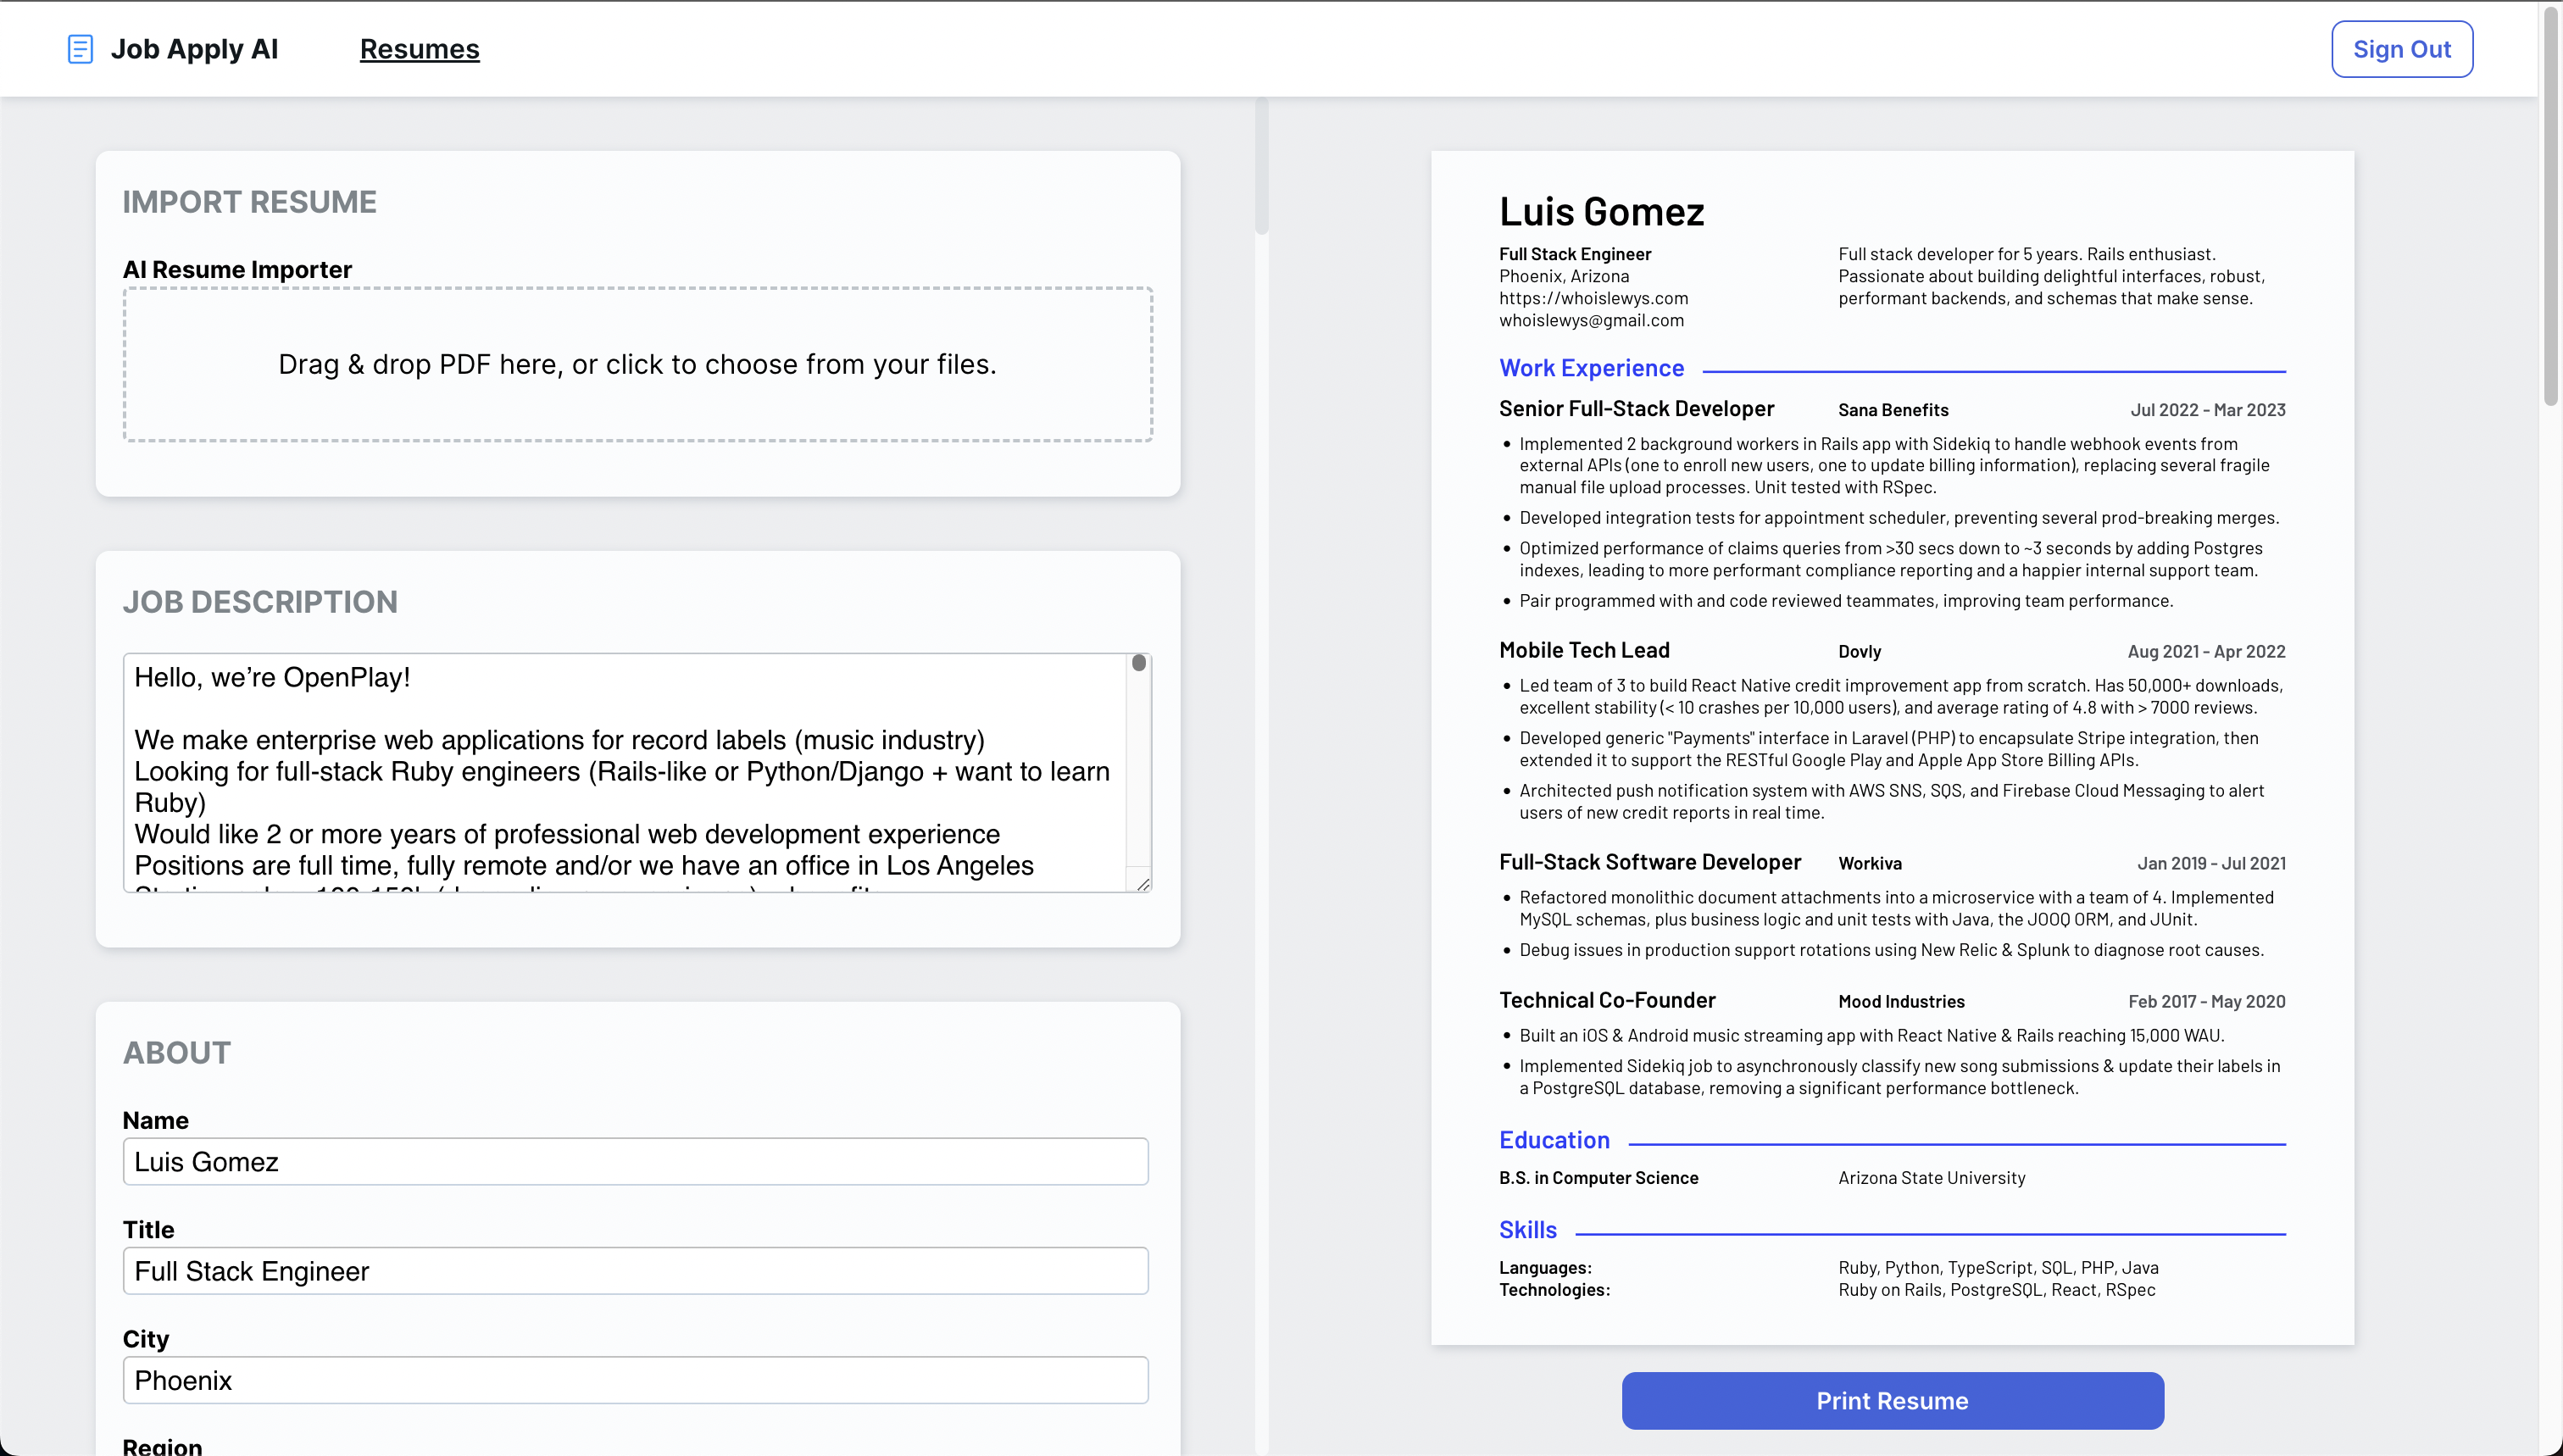Click the 'https://whoislewys.com' text in resume
The image size is (2563, 1456).
1593,298
